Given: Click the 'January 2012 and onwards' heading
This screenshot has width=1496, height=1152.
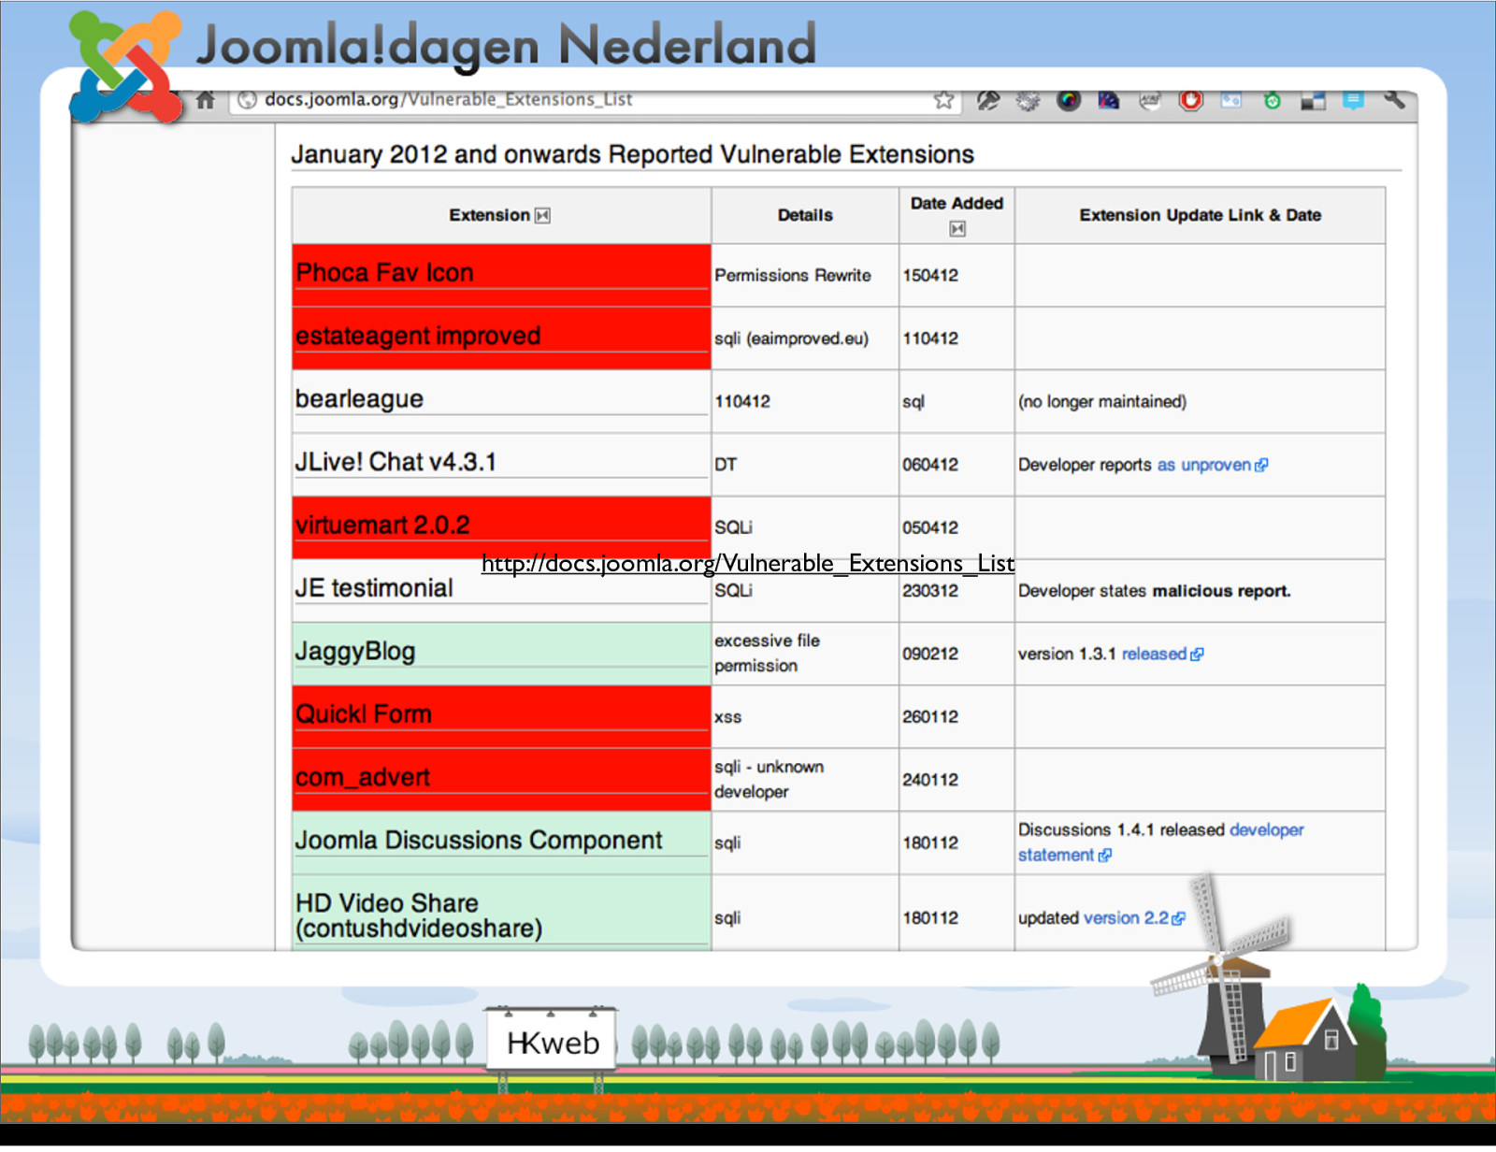Looking at the screenshot, I should coord(632,154).
